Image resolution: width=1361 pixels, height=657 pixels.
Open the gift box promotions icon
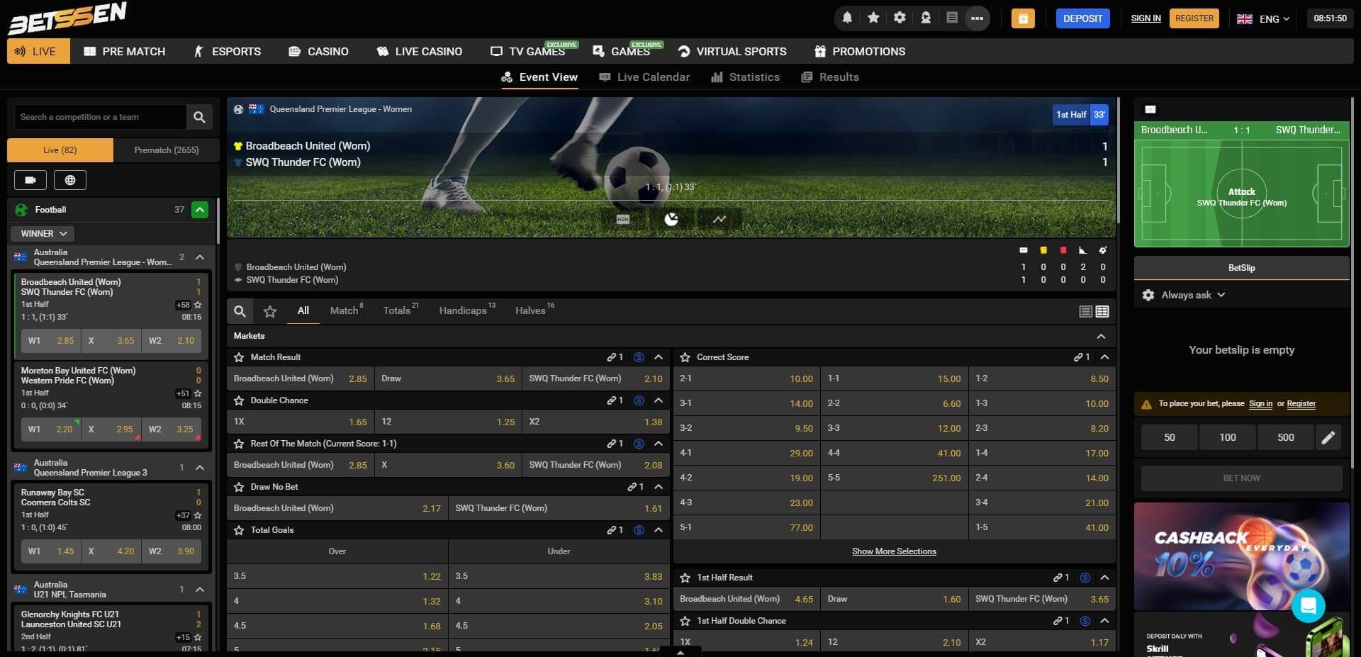tap(1023, 18)
